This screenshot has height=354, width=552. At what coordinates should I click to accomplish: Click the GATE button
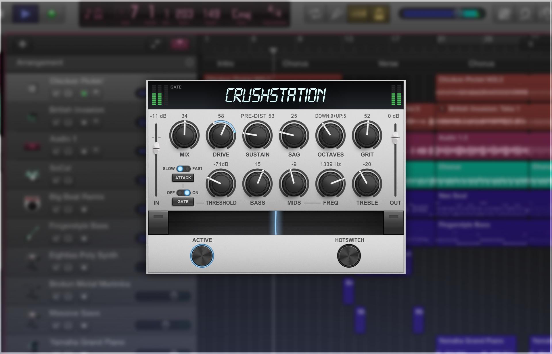(x=183, y=202)
